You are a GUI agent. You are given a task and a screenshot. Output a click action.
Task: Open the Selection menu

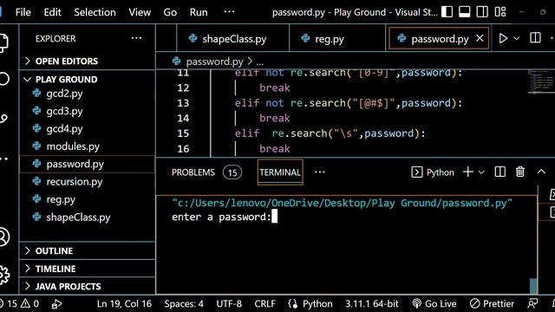pyautogui.click(x=95, y=12)
